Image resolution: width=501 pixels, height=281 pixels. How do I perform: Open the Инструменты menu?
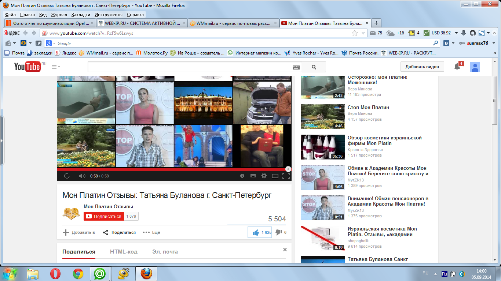click(109, 15)
